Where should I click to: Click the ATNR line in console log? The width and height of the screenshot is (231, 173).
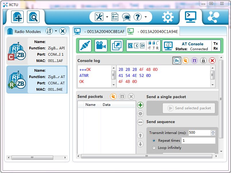84,75
